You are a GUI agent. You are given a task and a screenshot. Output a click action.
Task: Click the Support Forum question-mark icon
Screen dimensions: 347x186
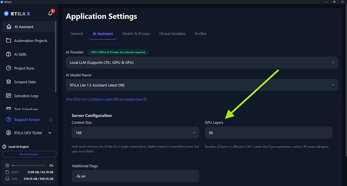[9, 119]
